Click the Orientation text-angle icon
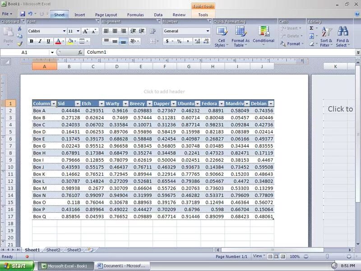361x271 pixels. (x=133, y=41)
